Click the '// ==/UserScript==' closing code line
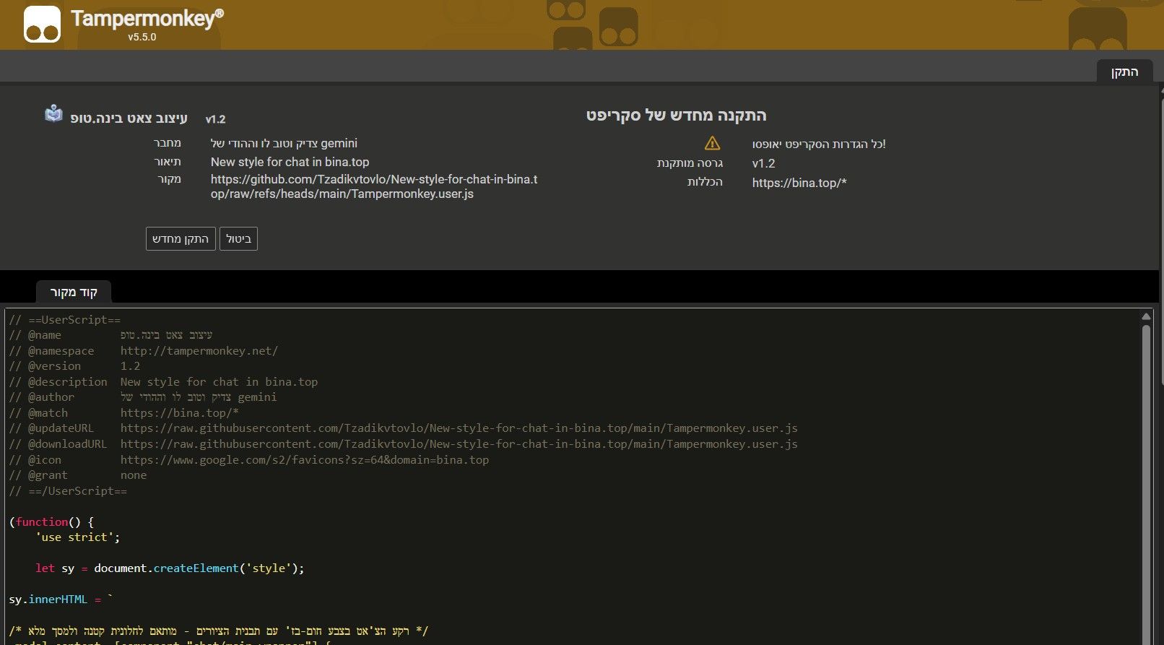 click(68, 491)
